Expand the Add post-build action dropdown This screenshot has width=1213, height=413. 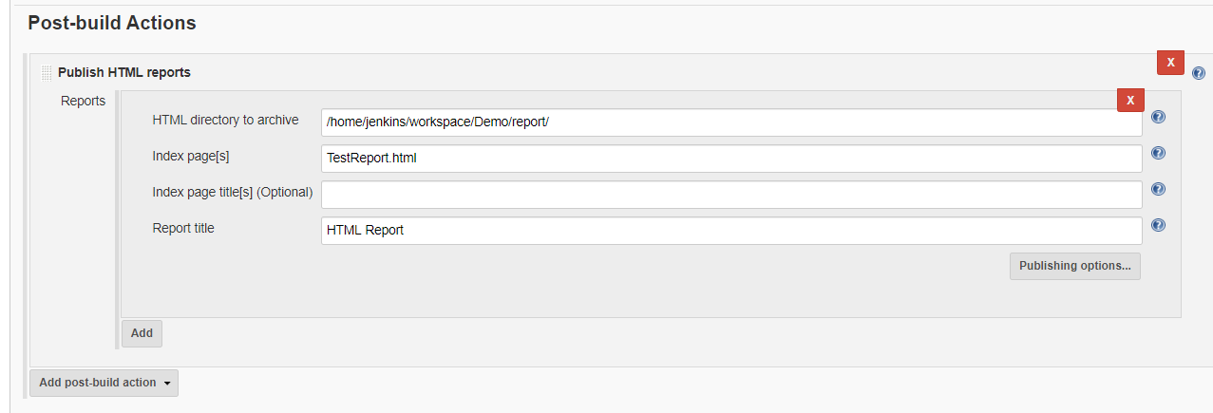104,383
